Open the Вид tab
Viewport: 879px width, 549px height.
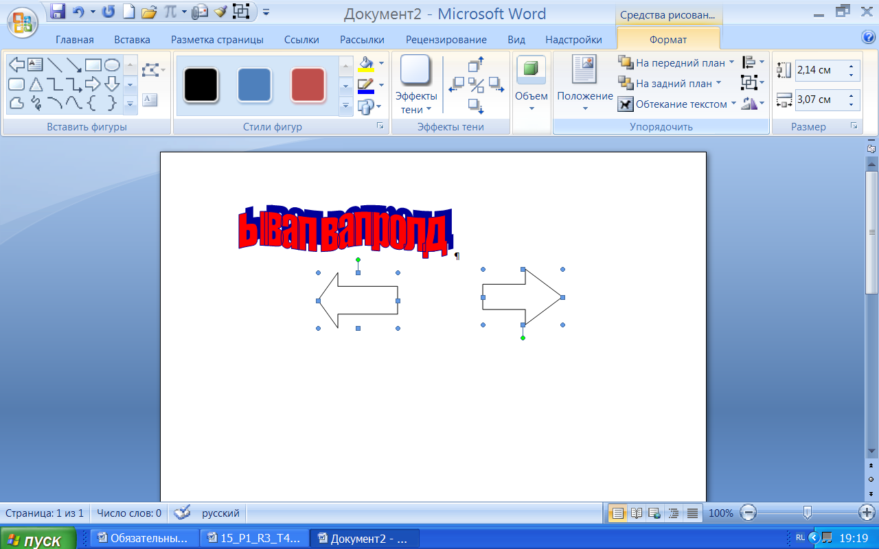point(516,40)
